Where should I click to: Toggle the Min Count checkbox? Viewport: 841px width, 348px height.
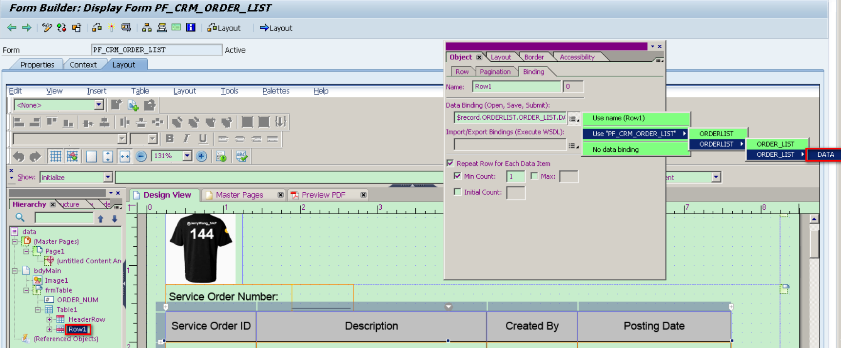tap(457, 176)
